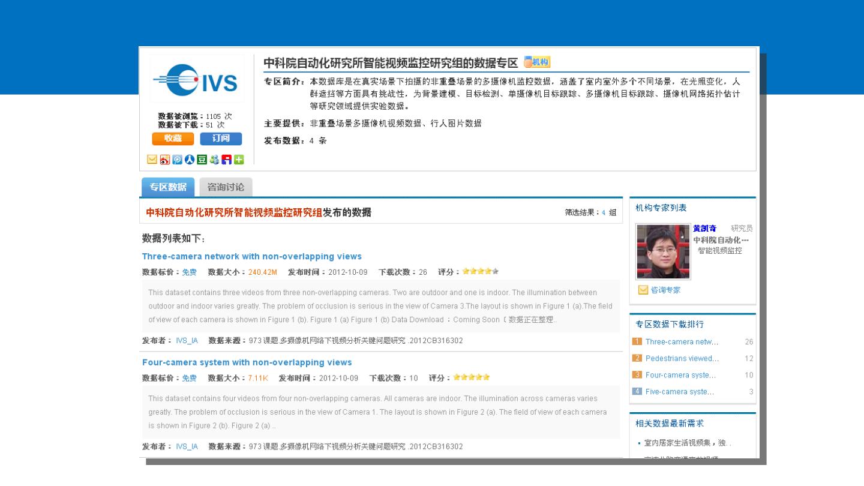Click the 相关数据最新需求 panel heading

[x=670, y=424]
